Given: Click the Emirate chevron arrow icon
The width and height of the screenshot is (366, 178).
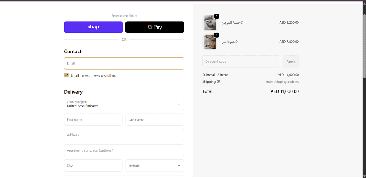Looking at the screenshot, I should (x=179, y=166).
